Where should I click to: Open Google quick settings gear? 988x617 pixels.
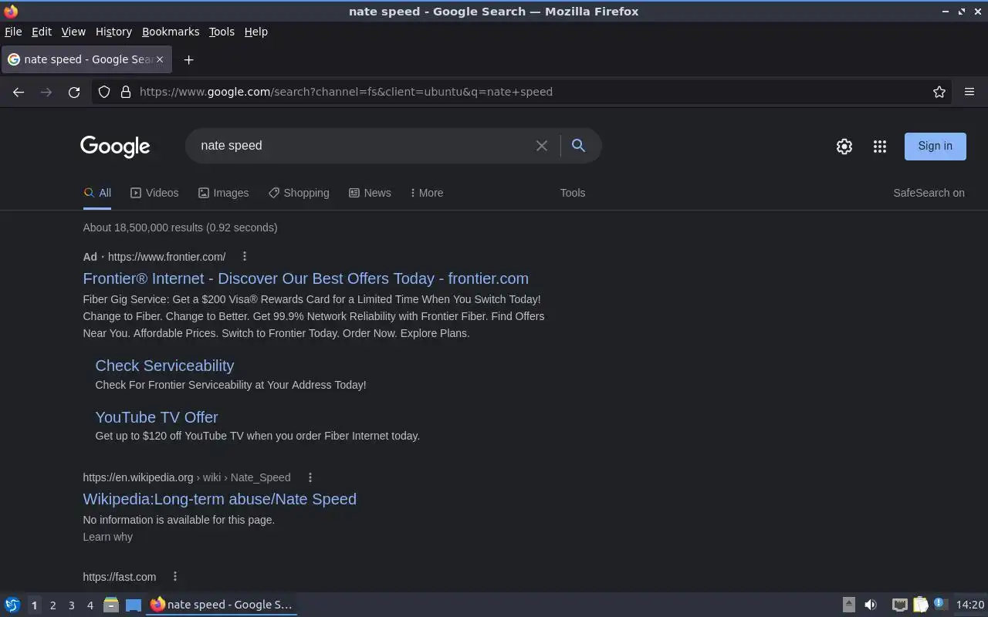(x=844, y=147)
